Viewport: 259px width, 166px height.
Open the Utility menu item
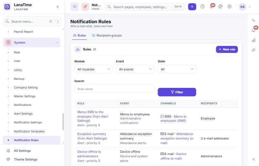(18, 70)
